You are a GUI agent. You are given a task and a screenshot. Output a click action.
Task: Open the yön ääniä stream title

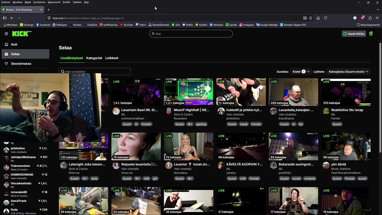coord(338,164)
